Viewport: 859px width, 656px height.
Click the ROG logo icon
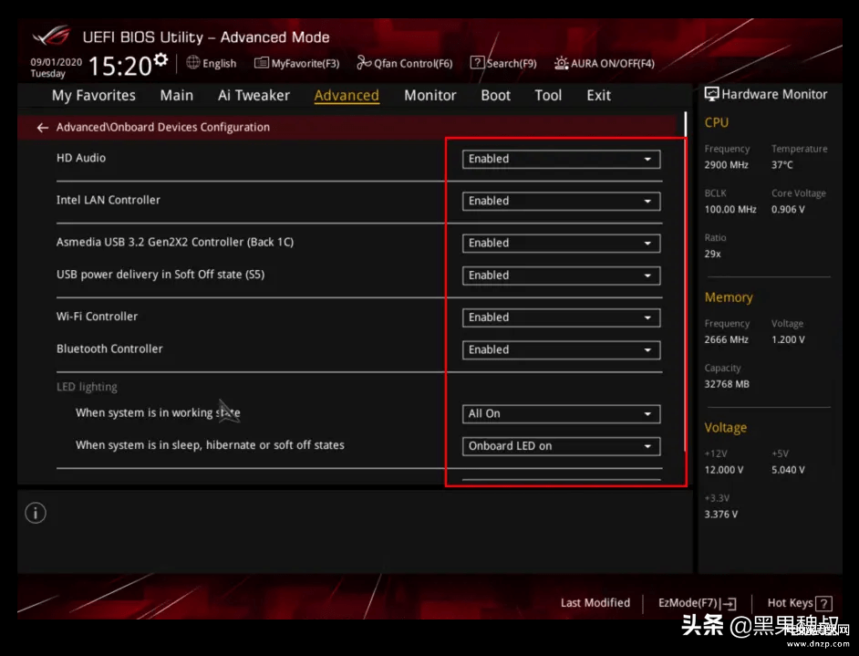(51, 36)
